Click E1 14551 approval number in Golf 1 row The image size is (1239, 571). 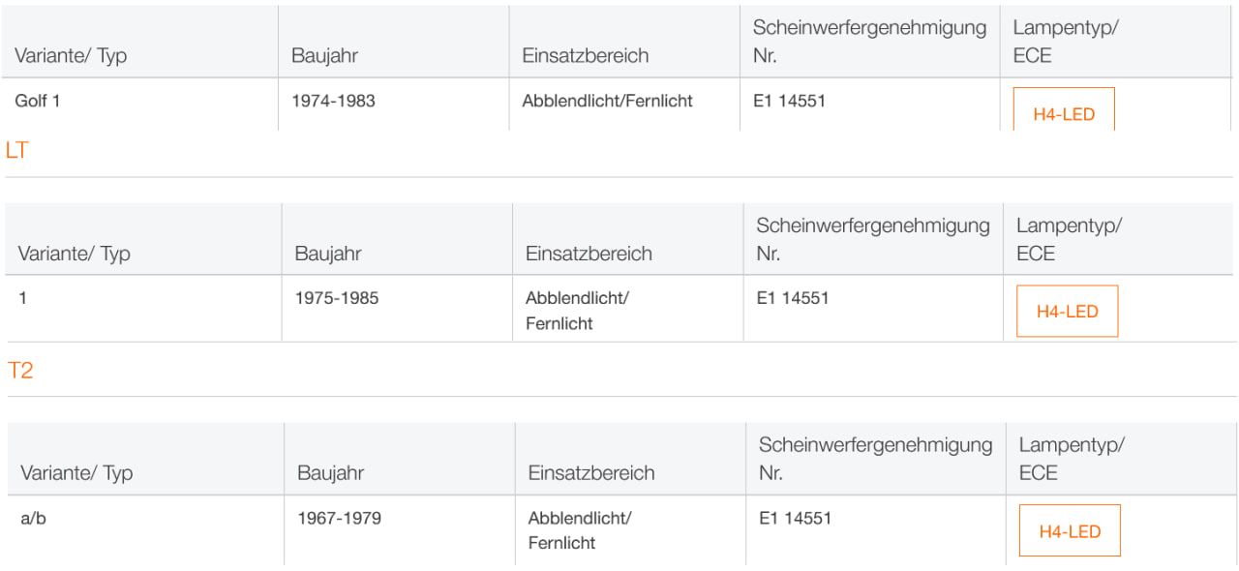[x=789, y=100]
